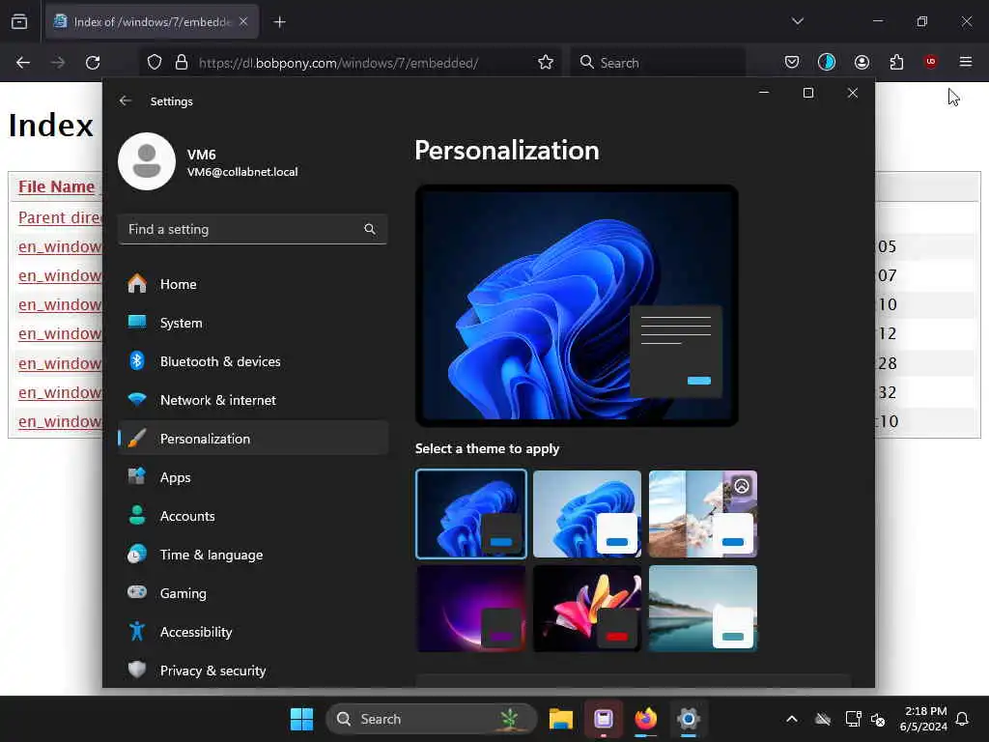Click the desktop wallpaper preview image

(x=577, y=305)
